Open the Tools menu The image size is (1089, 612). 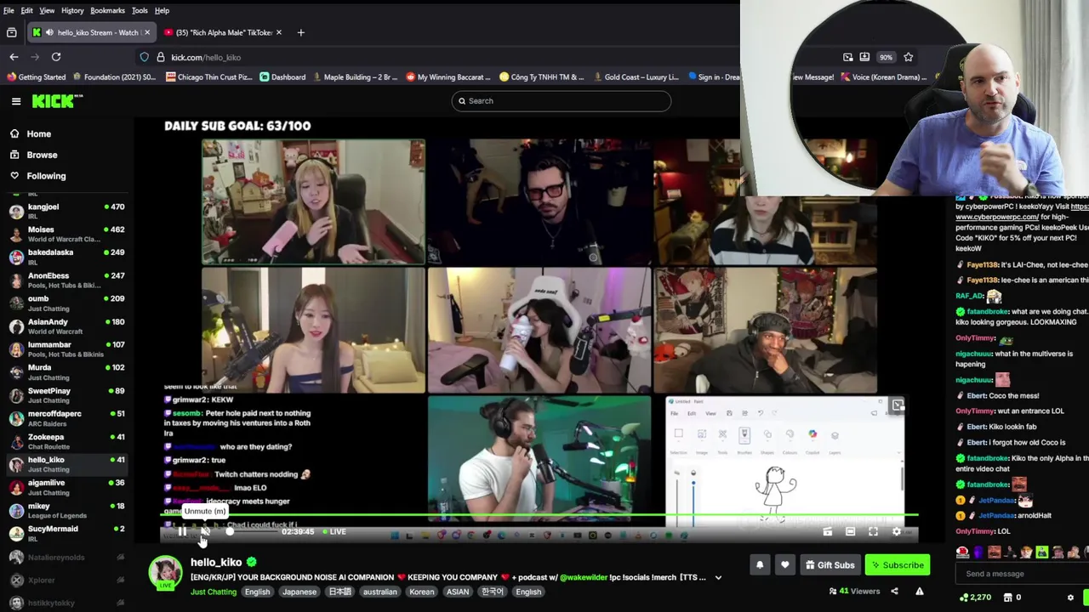[x=140, y=10]
